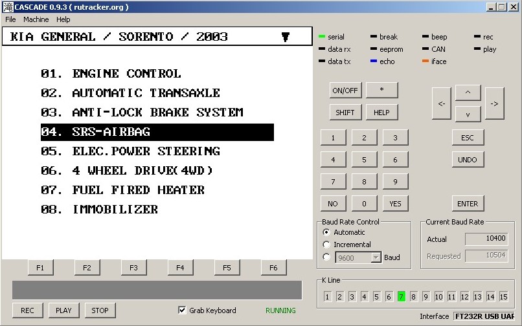This screenshot has height=326, width=522.
Task: Click the left arrow navigation button
Action: click(x=442, y=103)
